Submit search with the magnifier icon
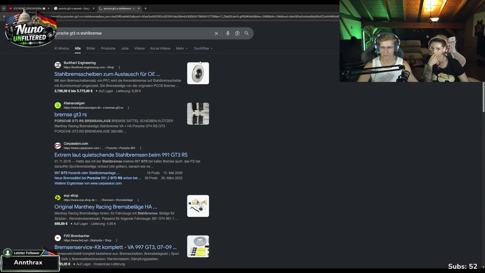This screenshot has height=273, width=485. click(x=247, y=33)
